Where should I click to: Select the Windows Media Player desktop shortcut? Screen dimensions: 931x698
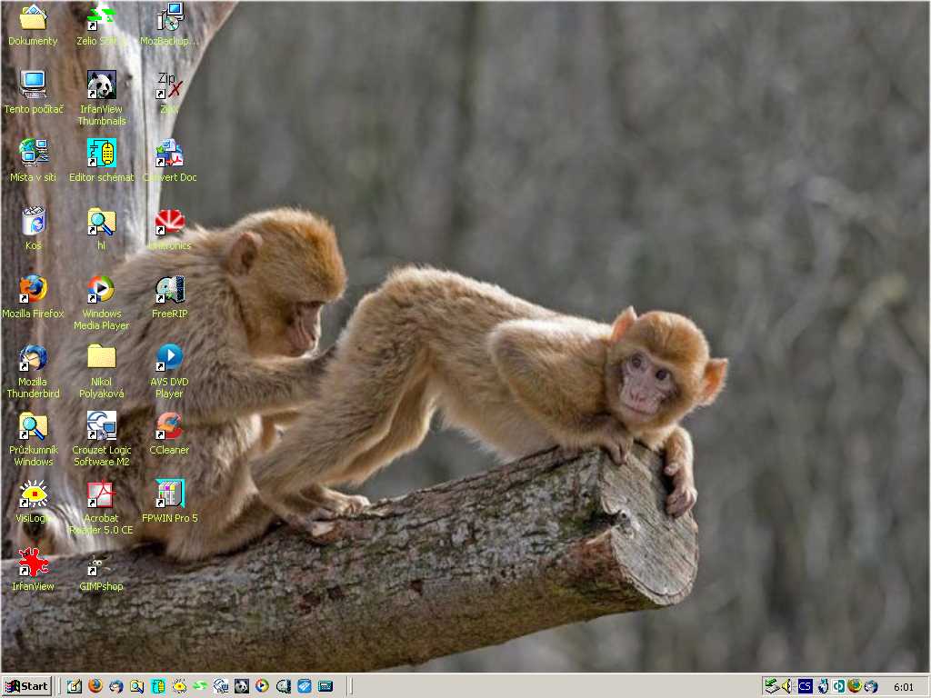pyautogui.click(x=101, y=289)
